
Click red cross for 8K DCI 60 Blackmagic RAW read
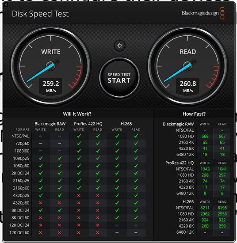tap(59, 218)
